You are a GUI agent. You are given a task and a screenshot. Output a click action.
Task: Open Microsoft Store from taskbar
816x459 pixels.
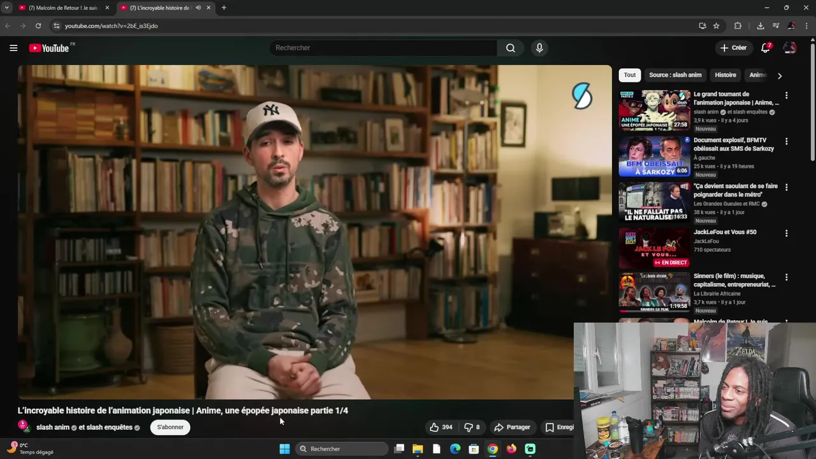click(474, 449)
